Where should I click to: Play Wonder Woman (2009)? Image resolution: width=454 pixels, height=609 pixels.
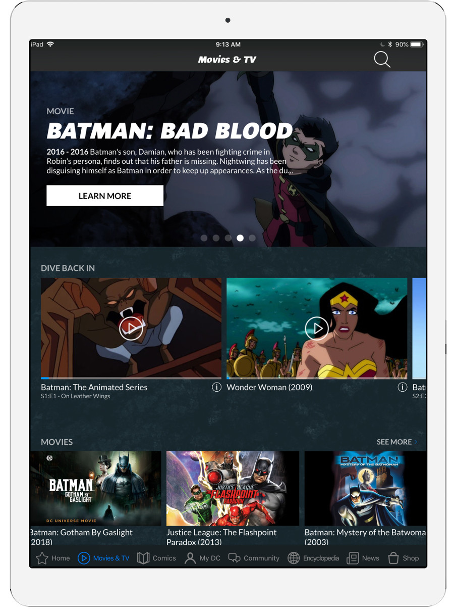(317, 329)
